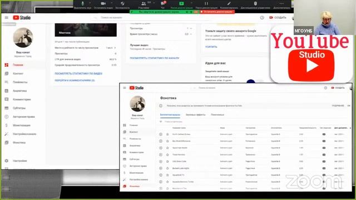Screen dimensions: 356x200
Task: Switch to the Помеченные tab
Action: pyautogui.click(x=217, y=115)
